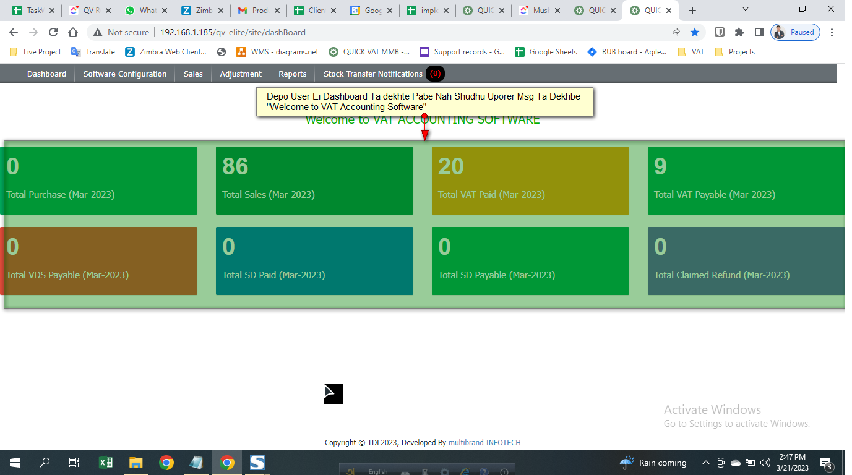Open the unlabeled globe bookmark icon
The width and height of the screenshot is (852, 475).
tap(222, 52)
